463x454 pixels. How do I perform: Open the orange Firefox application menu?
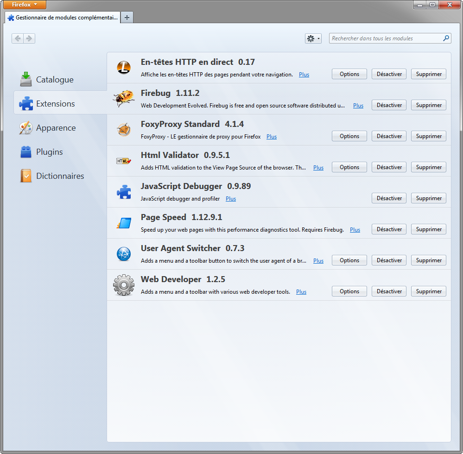[x=25, y=5]
